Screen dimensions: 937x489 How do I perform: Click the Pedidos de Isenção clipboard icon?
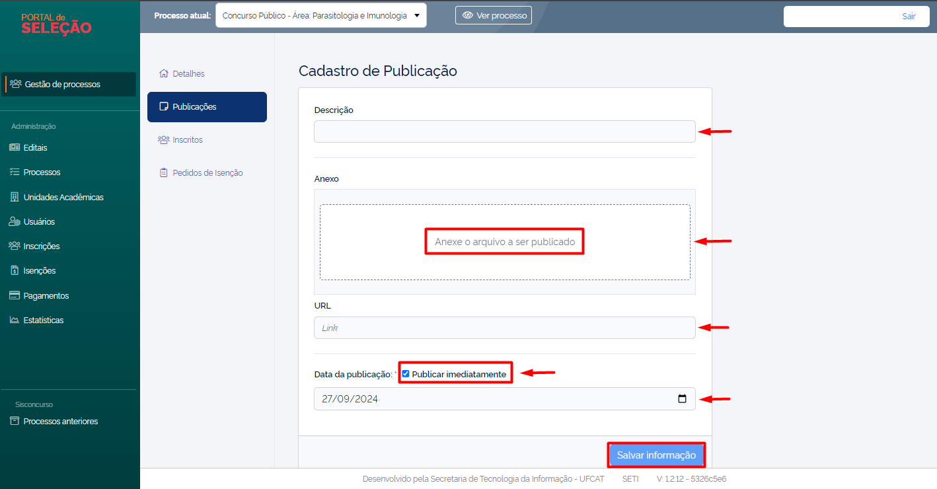point(164,172)
